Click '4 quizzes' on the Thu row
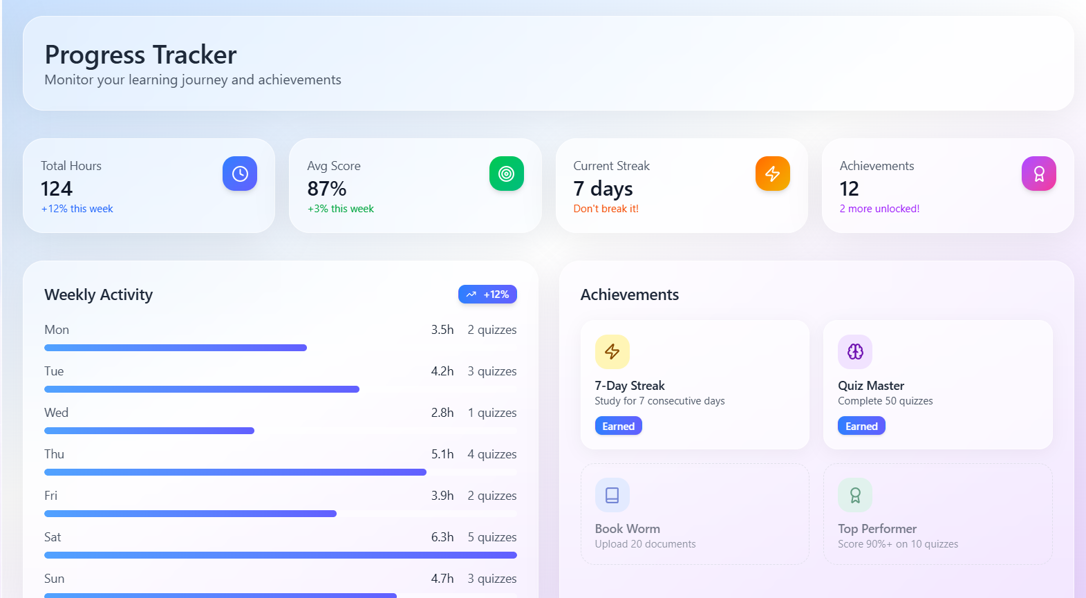1086x598 pixels. (492, 454)
